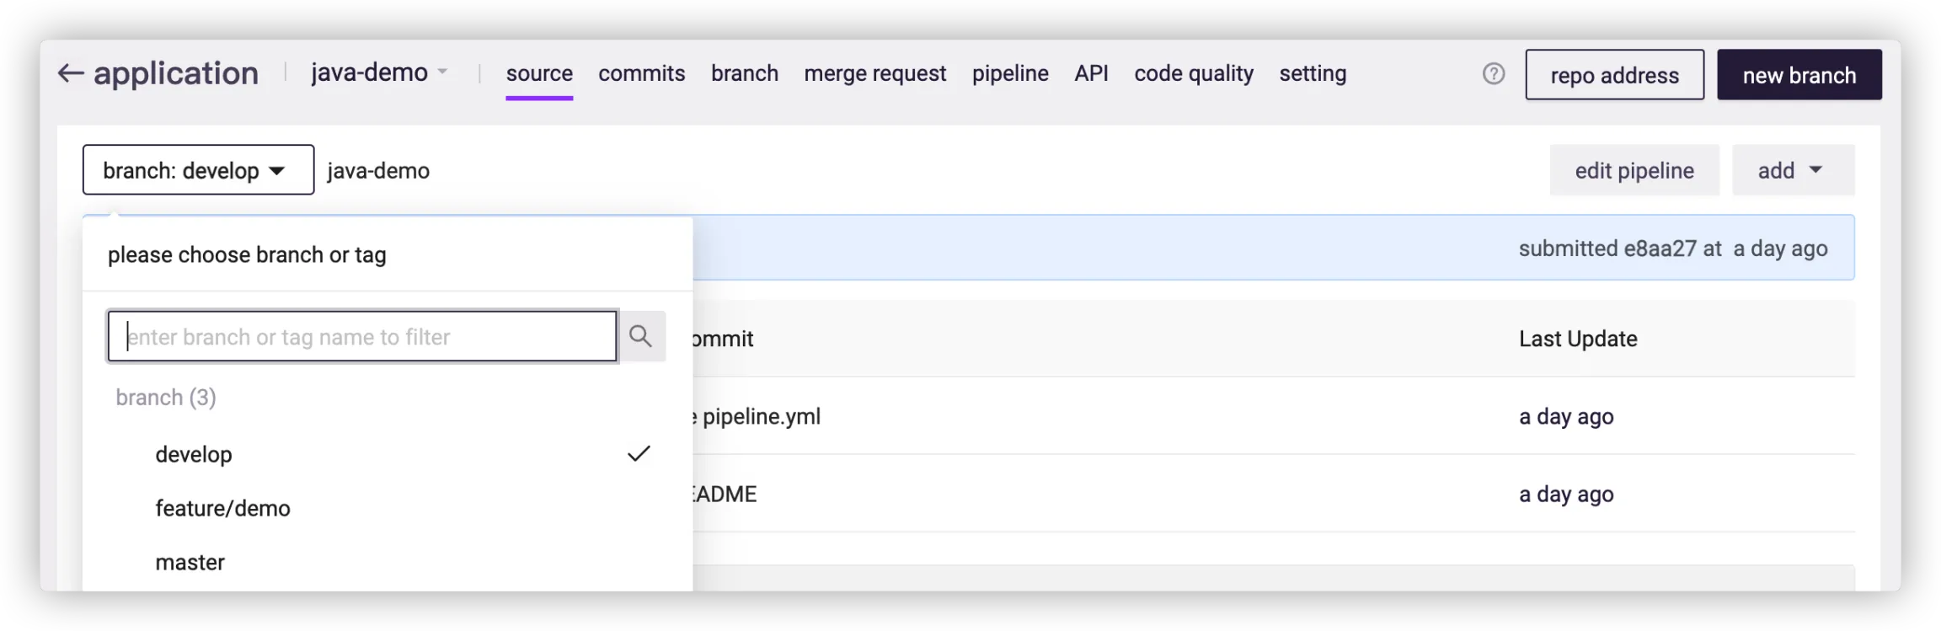Image resolution: width=1941 pixels, height=631 pixels.
Task: Go to the pipeline tab
Action: point(1009,74)
